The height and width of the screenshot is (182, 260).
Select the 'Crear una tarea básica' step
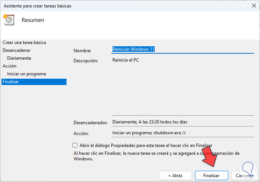[x=24, y=43]
